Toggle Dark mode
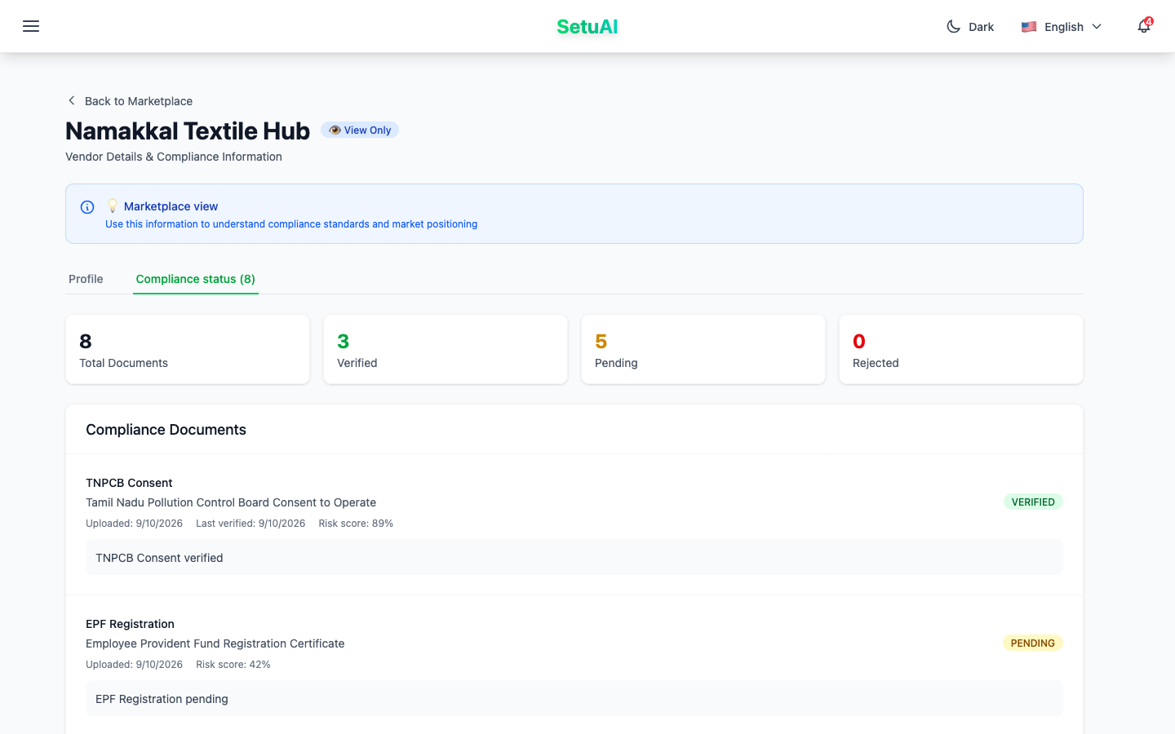The image size is (1175, 734). [x=969, y=26]
